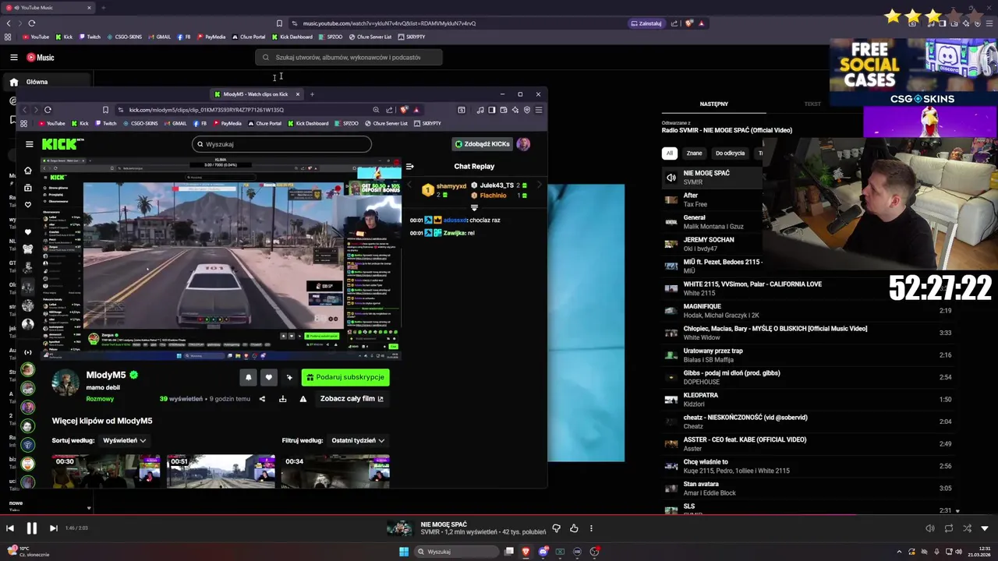Image resolution: width=998 pixels, height=561 pixels.
Task: Share the Kick clip
Action: [262, 399]
